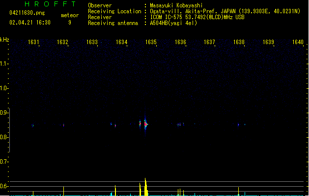
Task: Select the filename 04211630.png
Action: pyautogui.click(x=27, y=13)
